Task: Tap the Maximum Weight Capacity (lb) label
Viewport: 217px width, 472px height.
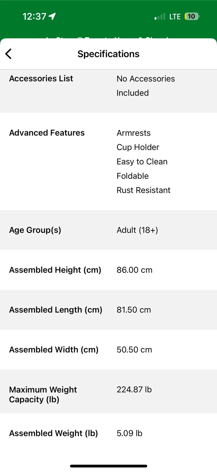Action: click(43, 394)
